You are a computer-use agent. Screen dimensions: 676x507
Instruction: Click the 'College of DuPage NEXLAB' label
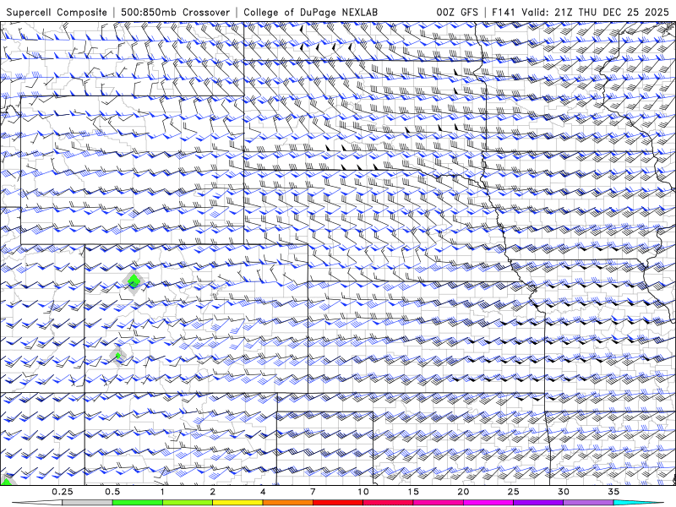[x=310, y=12]
